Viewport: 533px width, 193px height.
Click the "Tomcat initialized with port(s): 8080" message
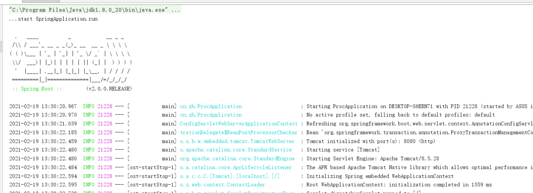point(371,141)
